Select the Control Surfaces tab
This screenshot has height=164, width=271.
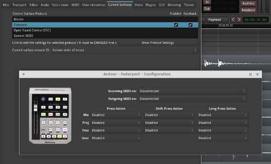click(x=120, y=5)
